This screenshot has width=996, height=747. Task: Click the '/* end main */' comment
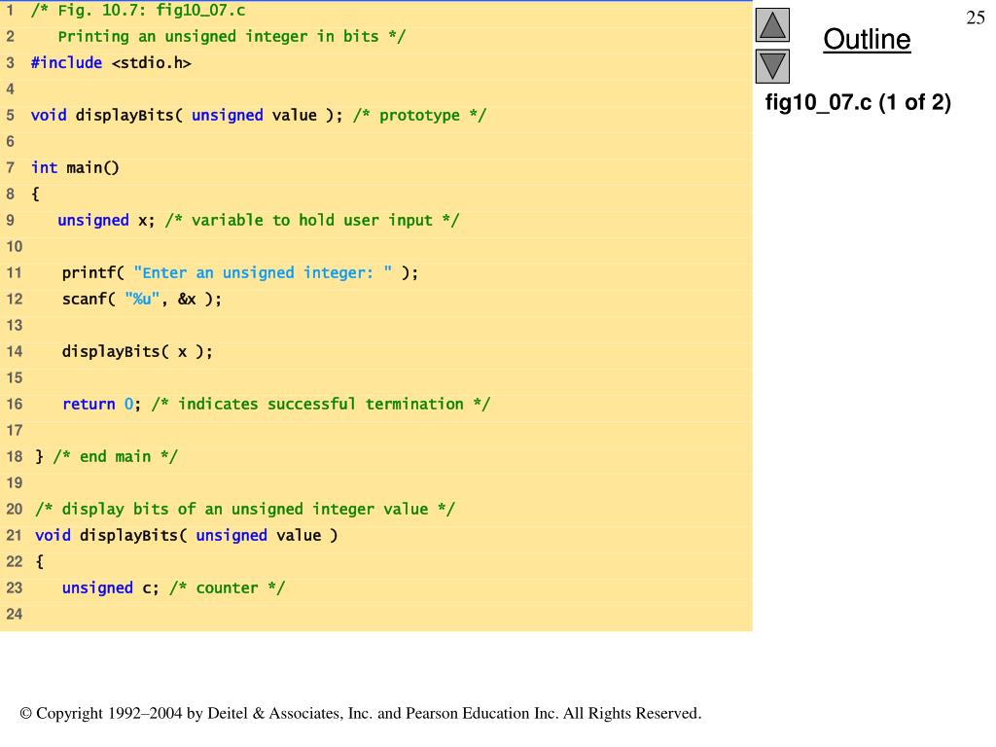tap(116, 457)
